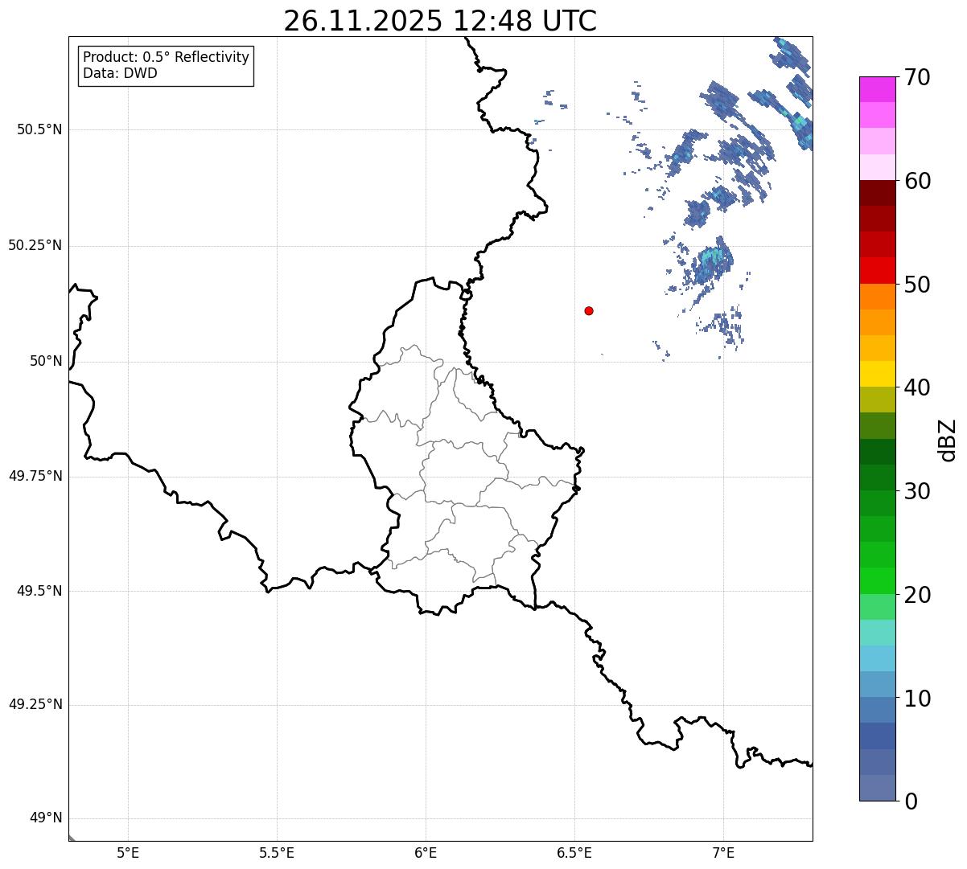
Task: Click the 'Product: 0.5° Reflectivity' label
Action: (x=166, y=58)
